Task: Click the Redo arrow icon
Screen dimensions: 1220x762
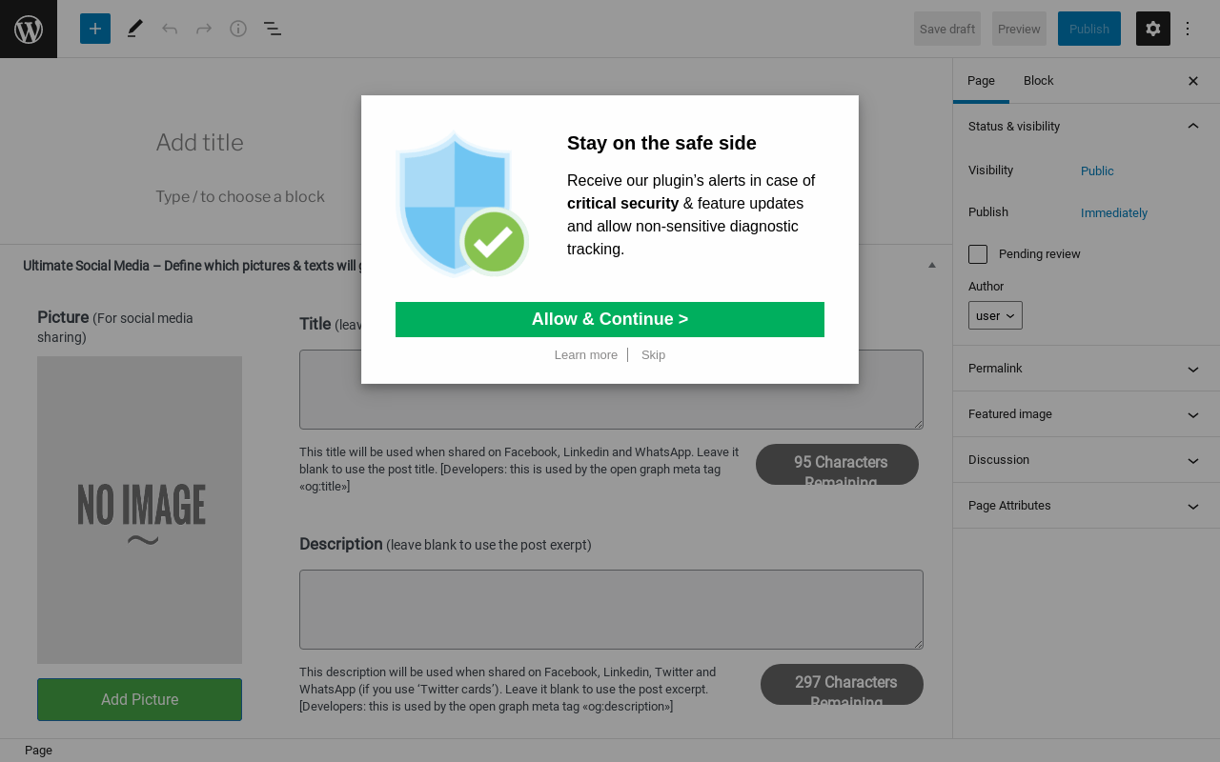Action: pyautogui.click(x=204, y=29)
